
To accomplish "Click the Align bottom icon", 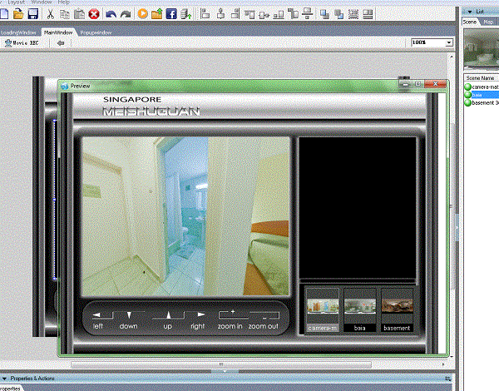I will coord(279,15).
